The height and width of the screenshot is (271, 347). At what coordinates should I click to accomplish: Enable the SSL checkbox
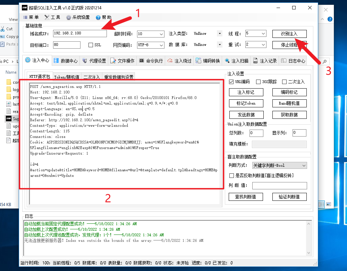[x=91, y=45]
